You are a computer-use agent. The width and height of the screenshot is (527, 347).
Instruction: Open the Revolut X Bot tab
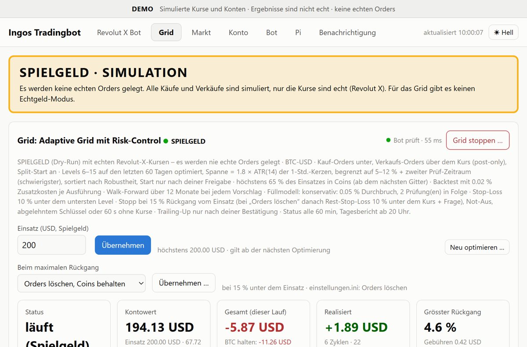tap(119, 33)
